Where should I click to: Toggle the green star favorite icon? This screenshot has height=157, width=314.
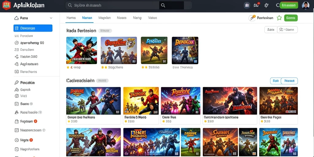[279, 18]
